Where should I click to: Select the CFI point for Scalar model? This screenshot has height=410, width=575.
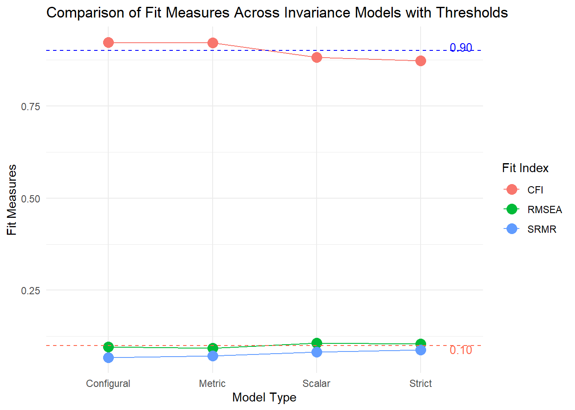(317, 57)
